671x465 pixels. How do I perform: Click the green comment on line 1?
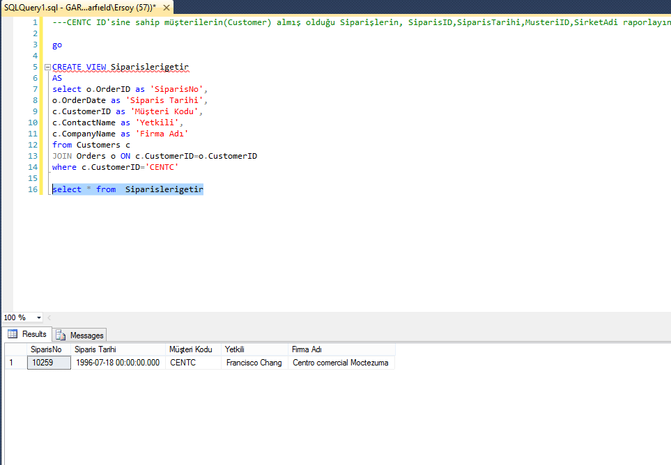362,22
